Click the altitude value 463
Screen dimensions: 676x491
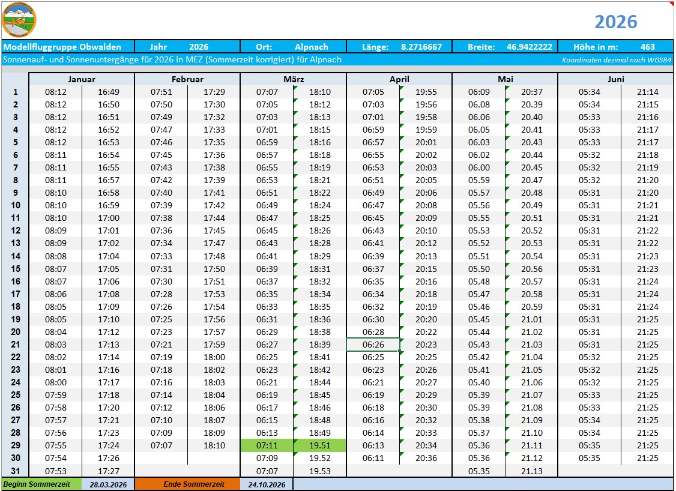tap(647, 47)
